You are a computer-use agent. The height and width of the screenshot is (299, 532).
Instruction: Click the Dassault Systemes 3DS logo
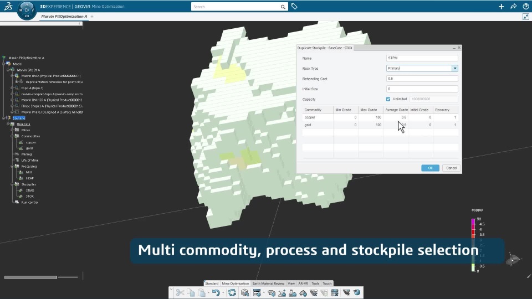[x=8, y=7]
